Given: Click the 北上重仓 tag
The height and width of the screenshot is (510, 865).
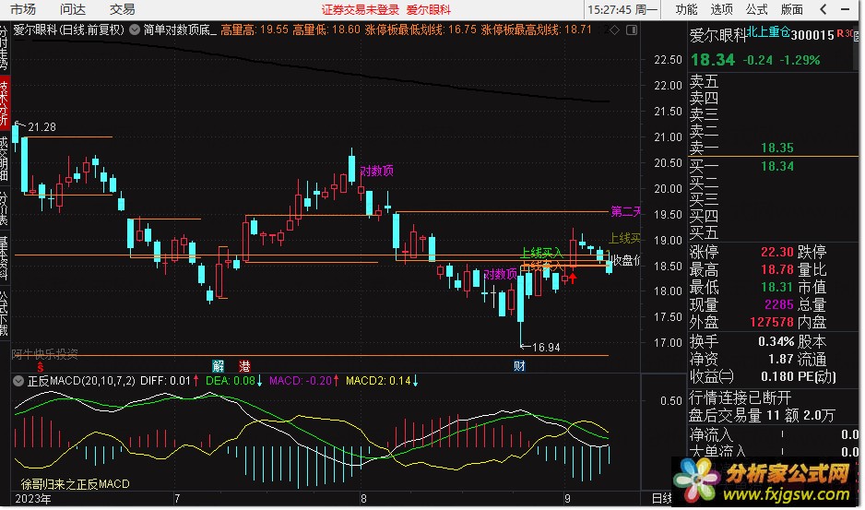Looking at the screenshot, I should [x=768, y=32].
